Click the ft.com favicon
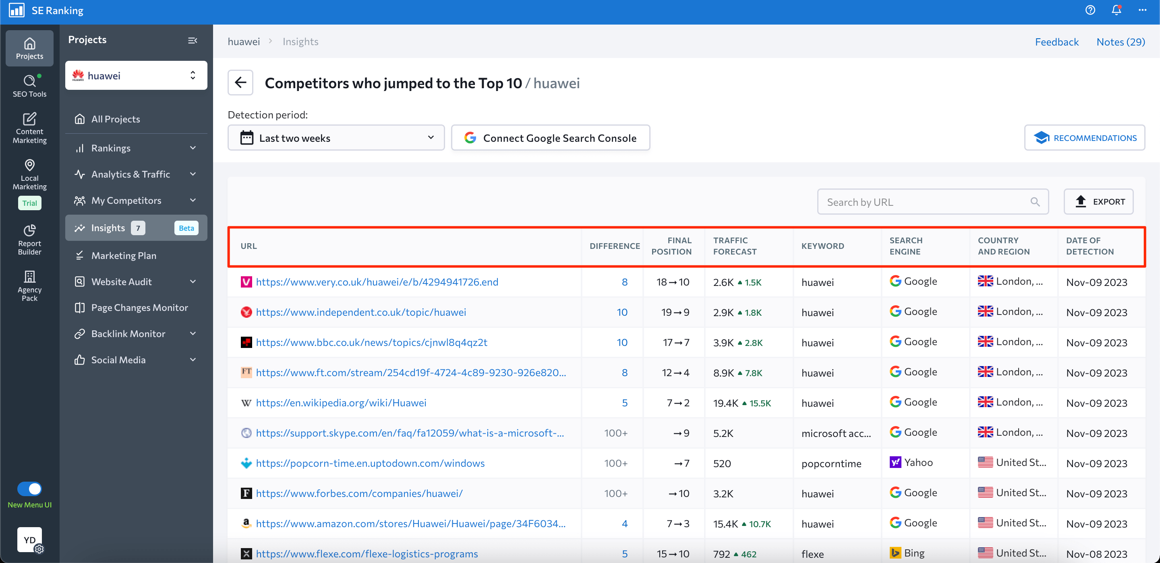This screenshot has width=1160, height=563. pyautogui.click(x=246, y=373)
